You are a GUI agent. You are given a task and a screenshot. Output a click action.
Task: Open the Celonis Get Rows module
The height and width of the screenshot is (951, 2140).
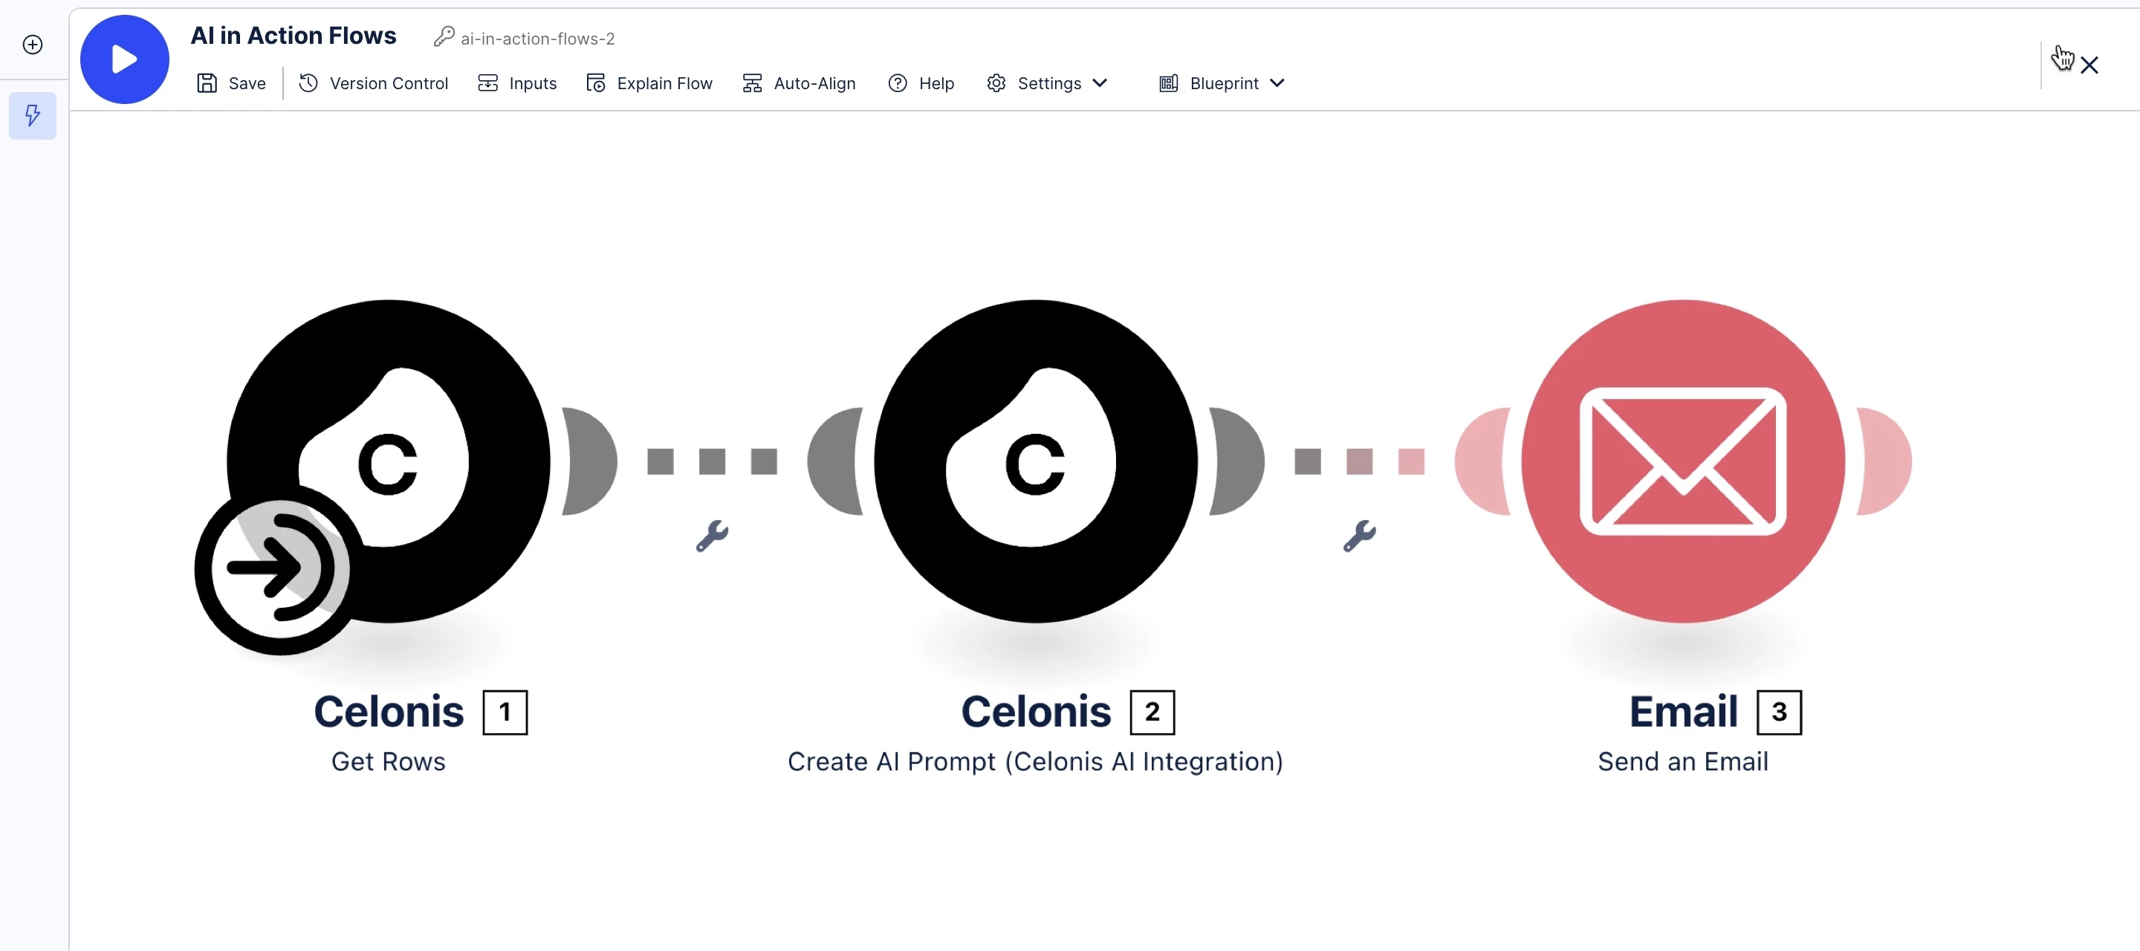(x=388, y=461)
